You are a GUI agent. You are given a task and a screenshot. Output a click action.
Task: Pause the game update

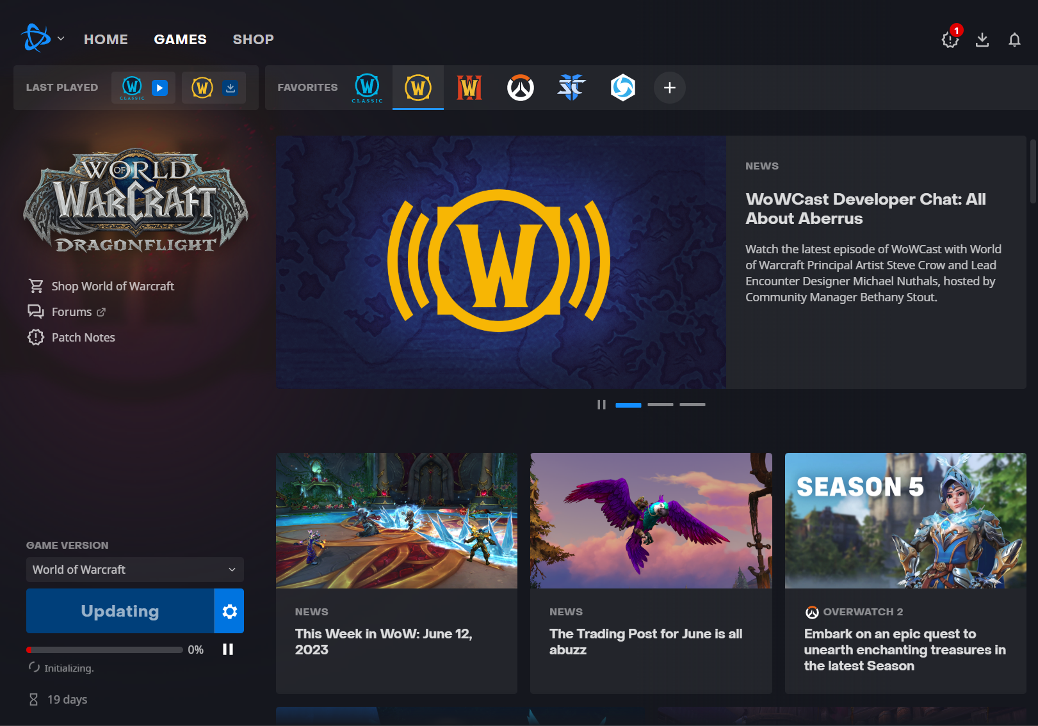pyautogui.click(x=228, y=649)
